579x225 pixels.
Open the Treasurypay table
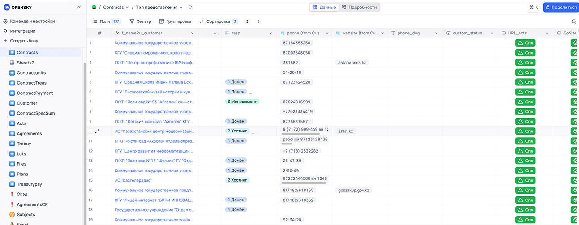tap(30, 184)
